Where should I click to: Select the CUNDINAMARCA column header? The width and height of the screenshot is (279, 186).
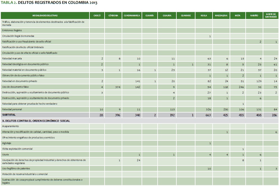132,16
